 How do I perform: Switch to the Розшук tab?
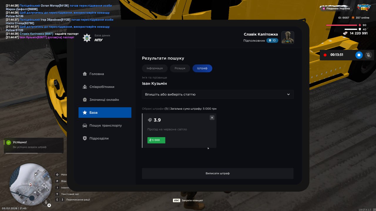(x=180, y=68)
